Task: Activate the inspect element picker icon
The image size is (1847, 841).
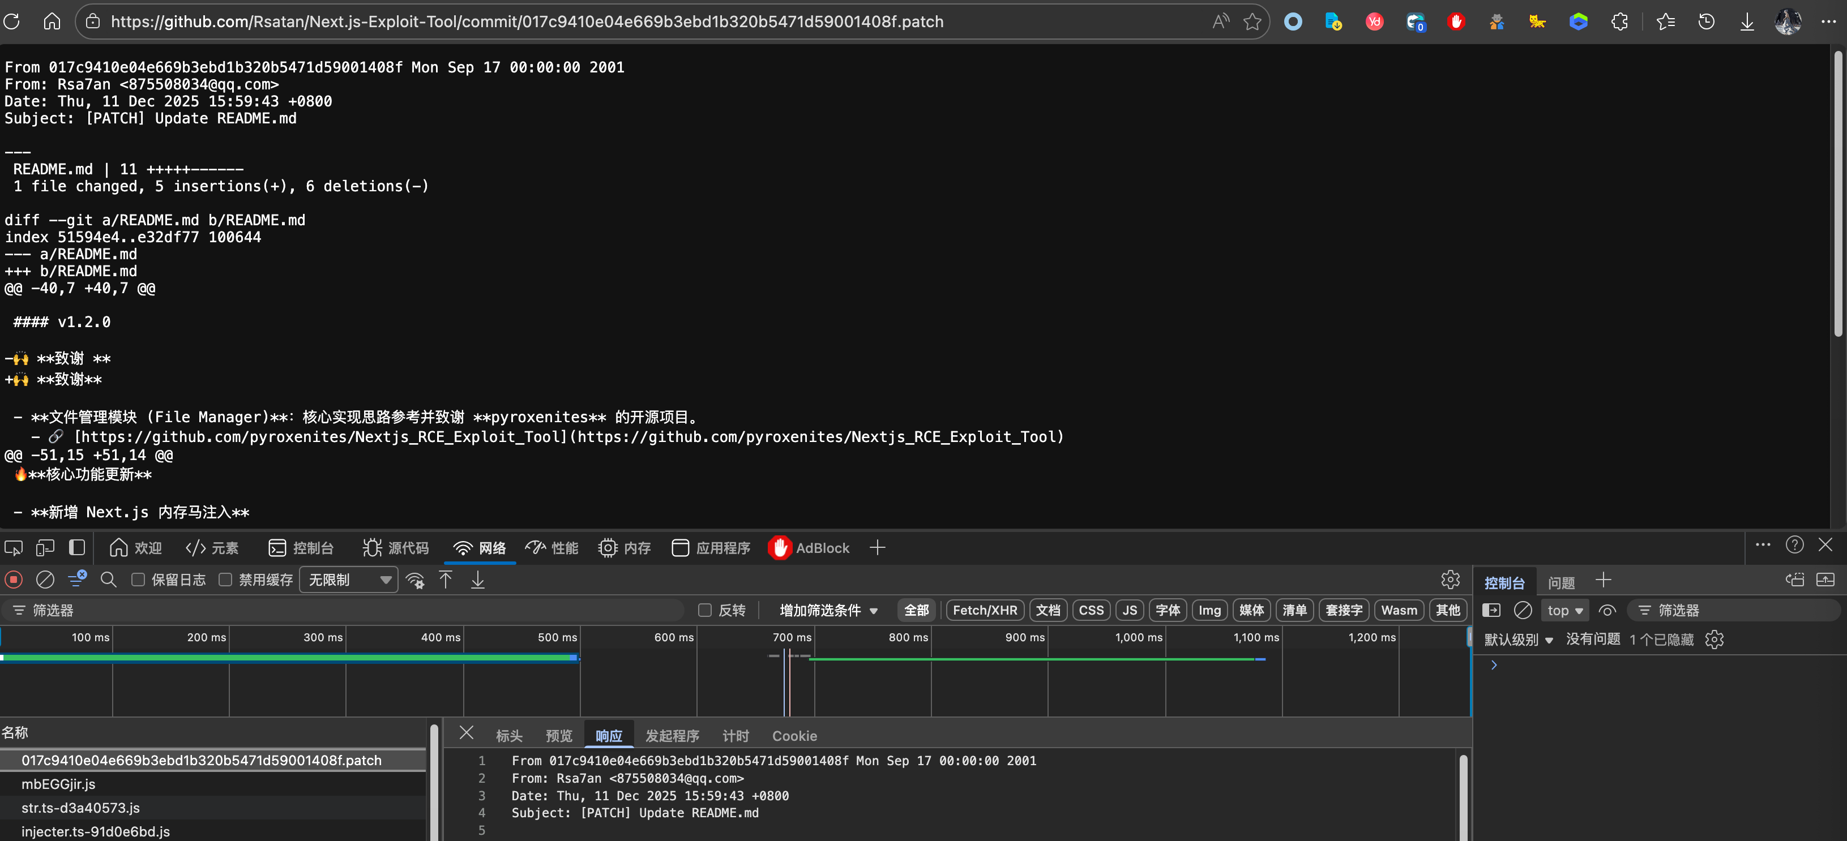Action: pyautogui.click(x=14, y=548)
